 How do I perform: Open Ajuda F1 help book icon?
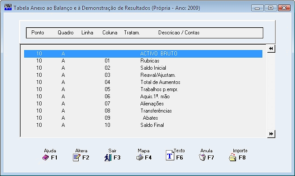(x=46, y=157)
